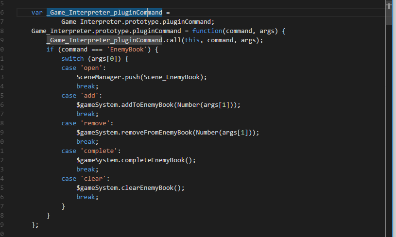Click the selected _Game_Interpreter_pluginCommand after var

(x=104, y=13)
